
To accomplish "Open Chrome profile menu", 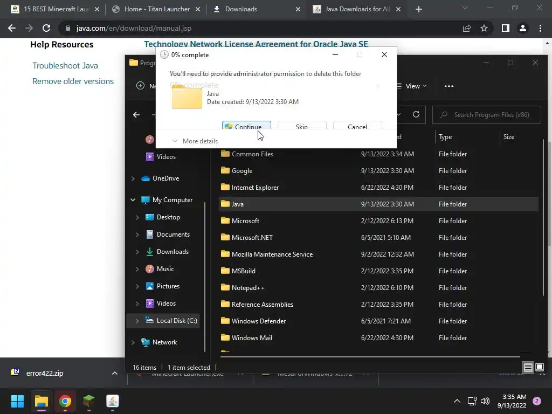I will [x=523, y=28].
